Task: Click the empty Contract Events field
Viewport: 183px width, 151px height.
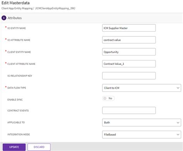Action: click(x=129, y=110)
